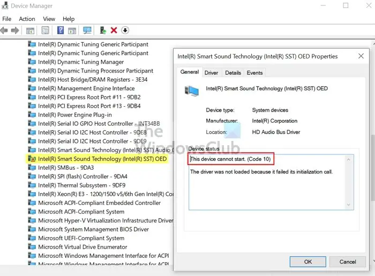
Task: Click device icon beside Intel(R) Dynamic Tuning Manager
Action: pyautogui.click(x=32, y=62)
